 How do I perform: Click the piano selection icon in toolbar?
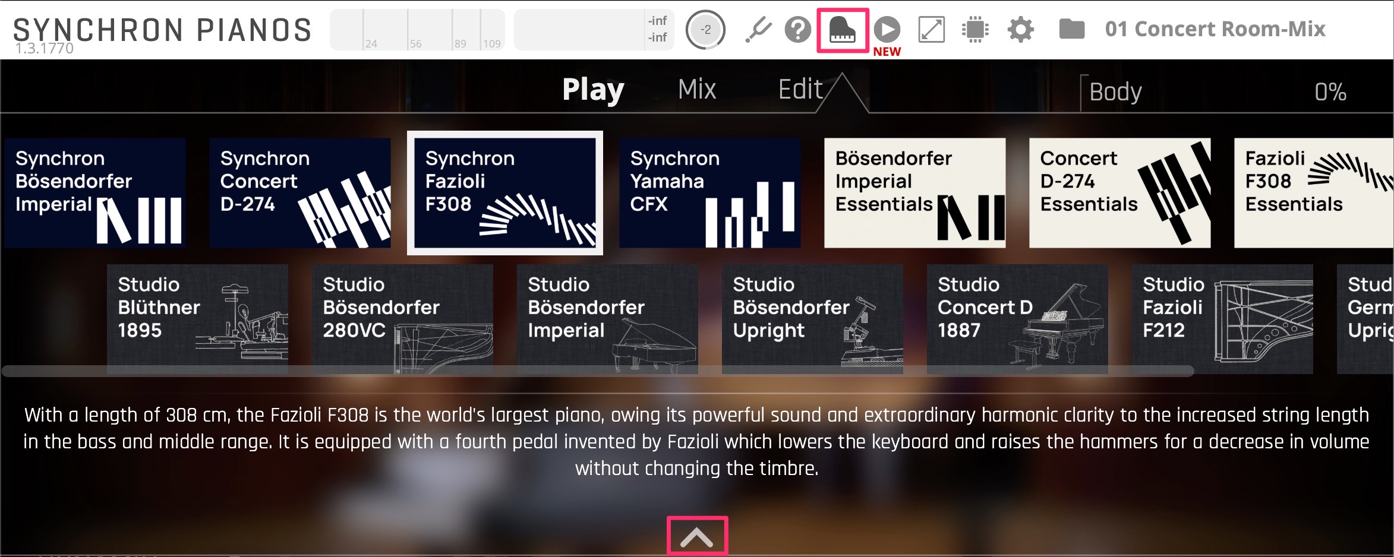842,30
